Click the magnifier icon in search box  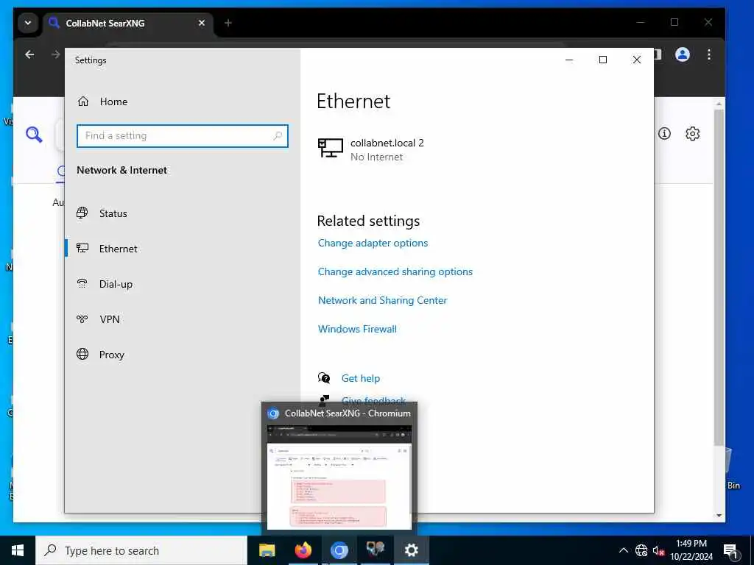(278, 136)
